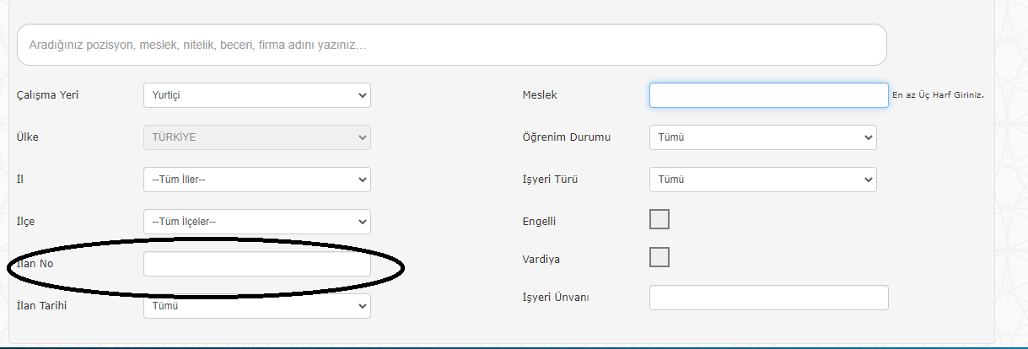Image resolution: width=1028 pixels, height=349 pixels.
Task: Click the Çalışma Yeri label
Action: [47, 95]
